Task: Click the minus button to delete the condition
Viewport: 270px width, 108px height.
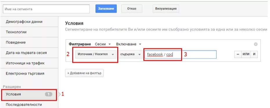Action: point(238,54)
